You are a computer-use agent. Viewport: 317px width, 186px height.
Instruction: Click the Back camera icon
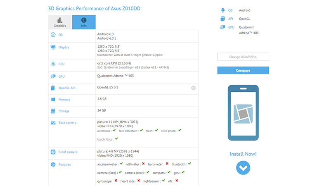click(53, 122)
